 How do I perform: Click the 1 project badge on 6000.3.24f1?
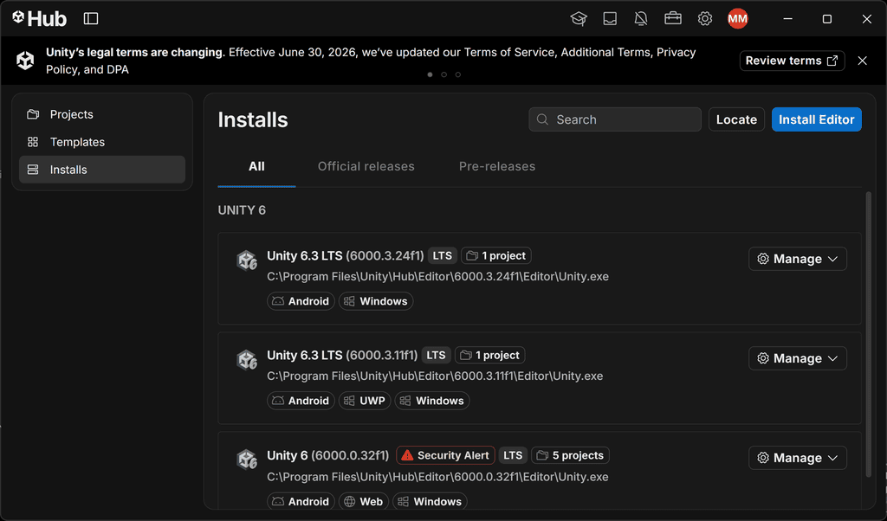496,255
